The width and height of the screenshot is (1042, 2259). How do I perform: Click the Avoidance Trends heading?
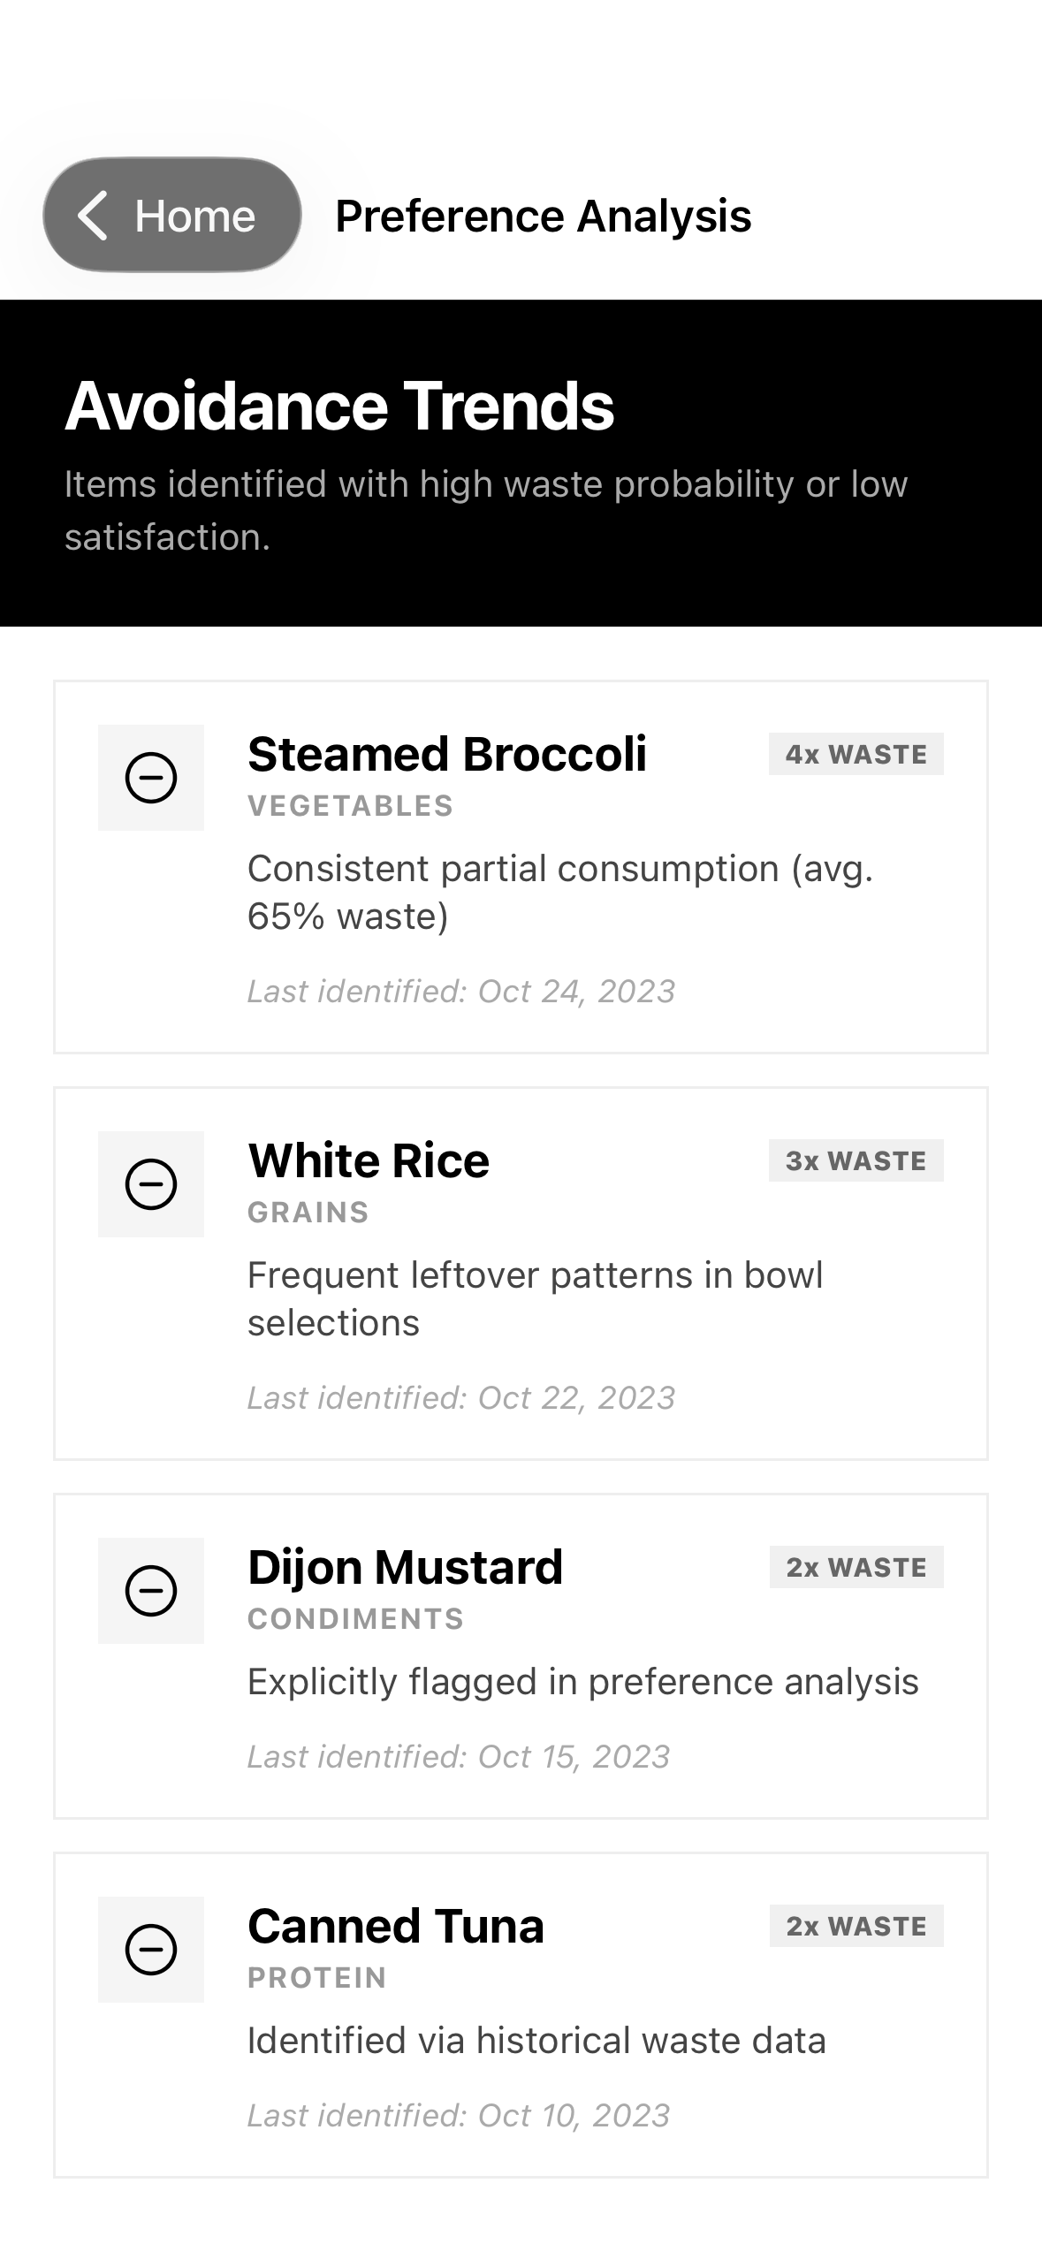pos(339,406)
